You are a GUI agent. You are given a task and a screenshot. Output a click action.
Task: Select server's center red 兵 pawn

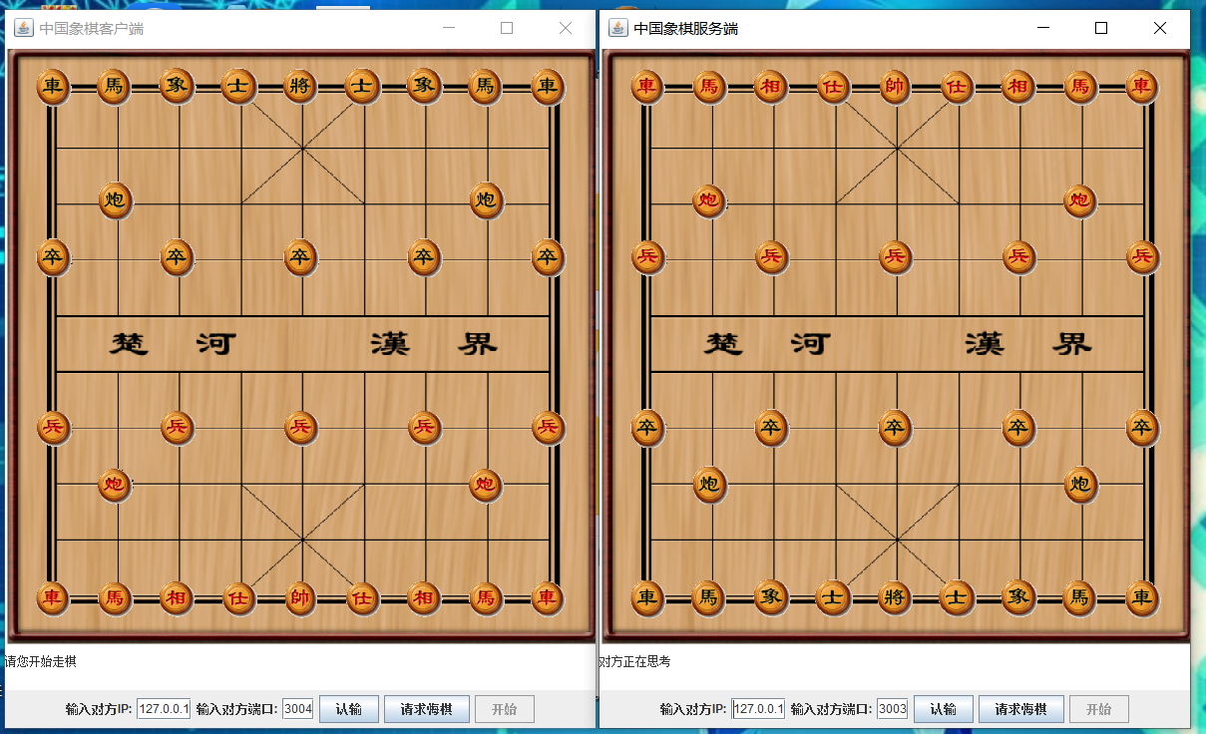(895, 257)
